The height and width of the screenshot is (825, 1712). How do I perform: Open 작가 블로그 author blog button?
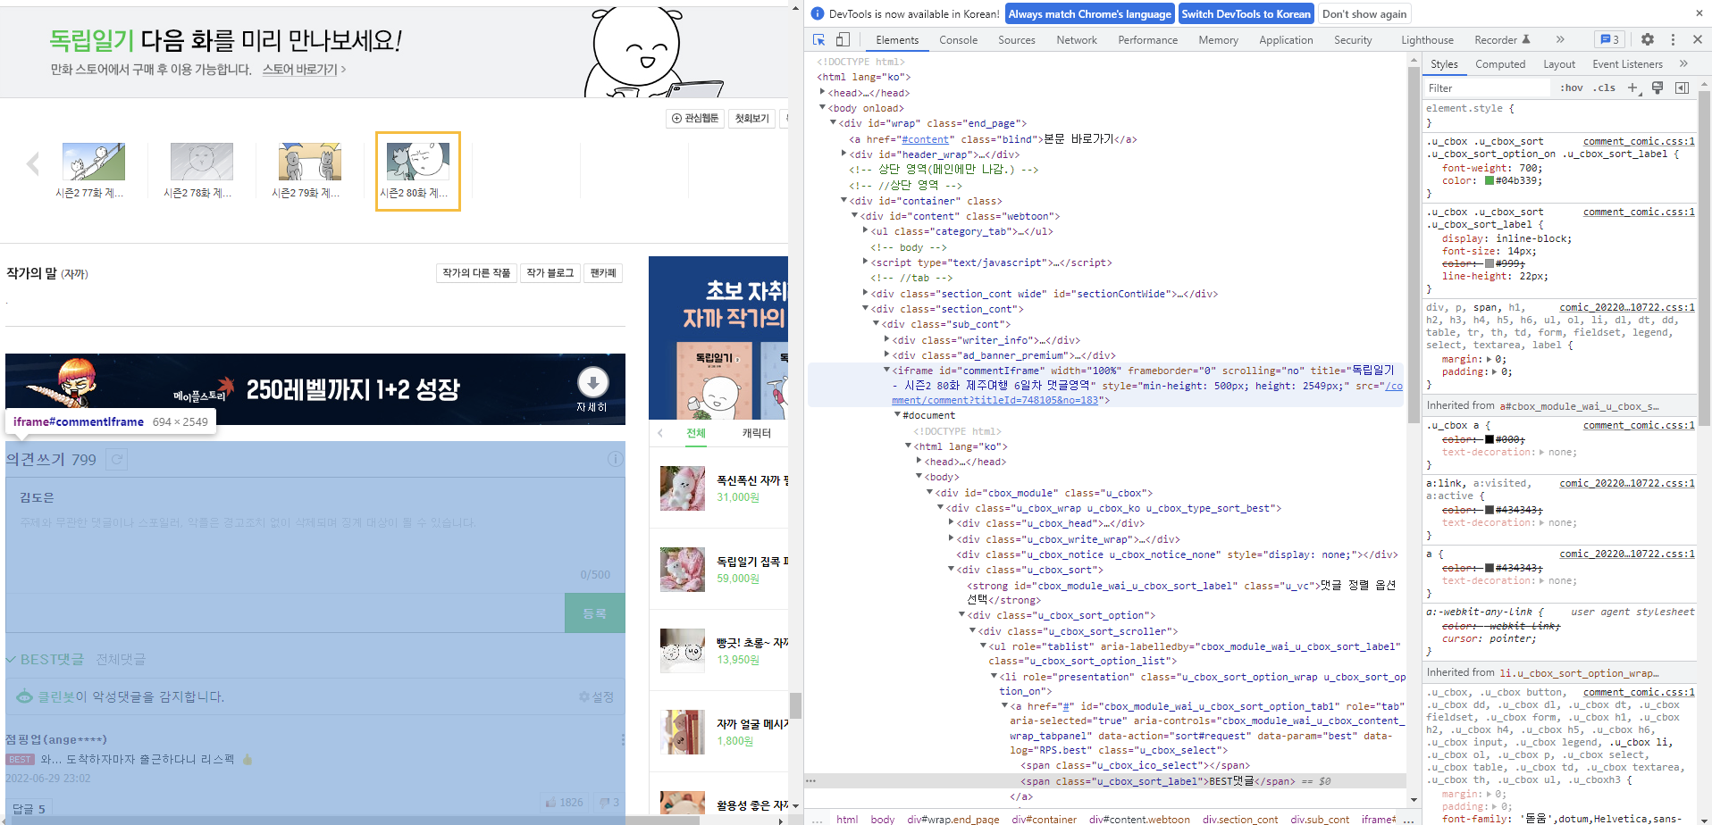[550, 272]
